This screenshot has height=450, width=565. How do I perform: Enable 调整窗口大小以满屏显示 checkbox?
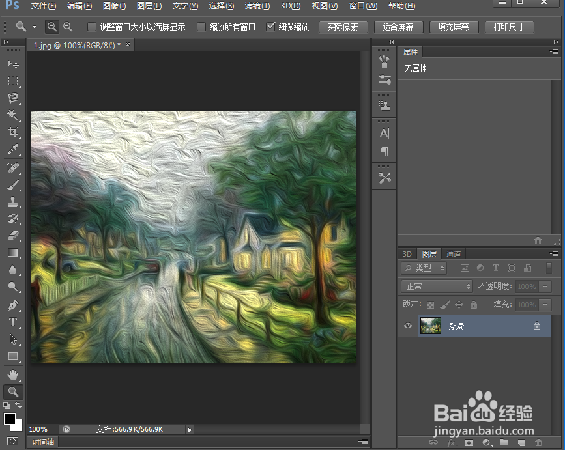point(92,27)
